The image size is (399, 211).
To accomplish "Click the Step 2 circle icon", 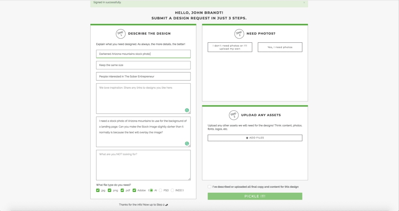I will pos(239,34).
